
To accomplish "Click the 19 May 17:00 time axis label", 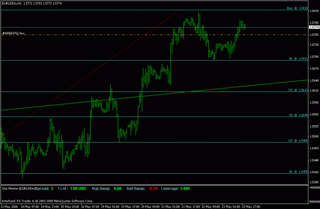I will [131, 207].
